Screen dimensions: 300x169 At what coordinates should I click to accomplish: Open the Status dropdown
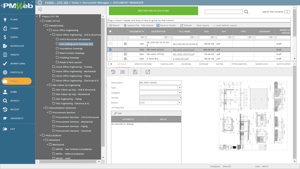click(x=180, y=103)
